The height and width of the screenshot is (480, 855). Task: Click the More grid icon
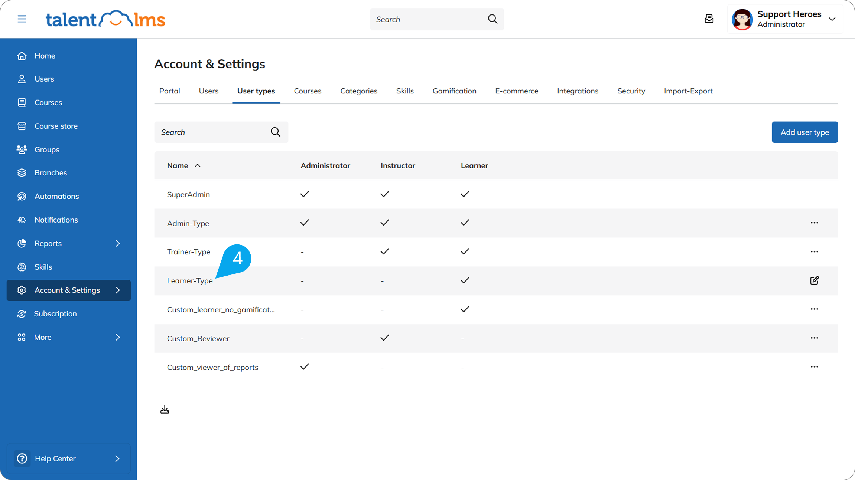point(22,337)
